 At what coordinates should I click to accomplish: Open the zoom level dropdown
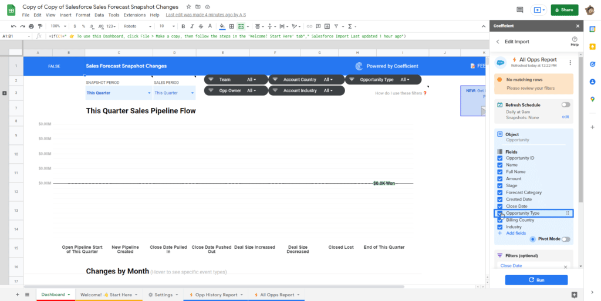pos(58,26)
